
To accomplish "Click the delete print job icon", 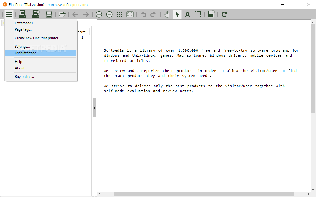I will tap(36, 14).
